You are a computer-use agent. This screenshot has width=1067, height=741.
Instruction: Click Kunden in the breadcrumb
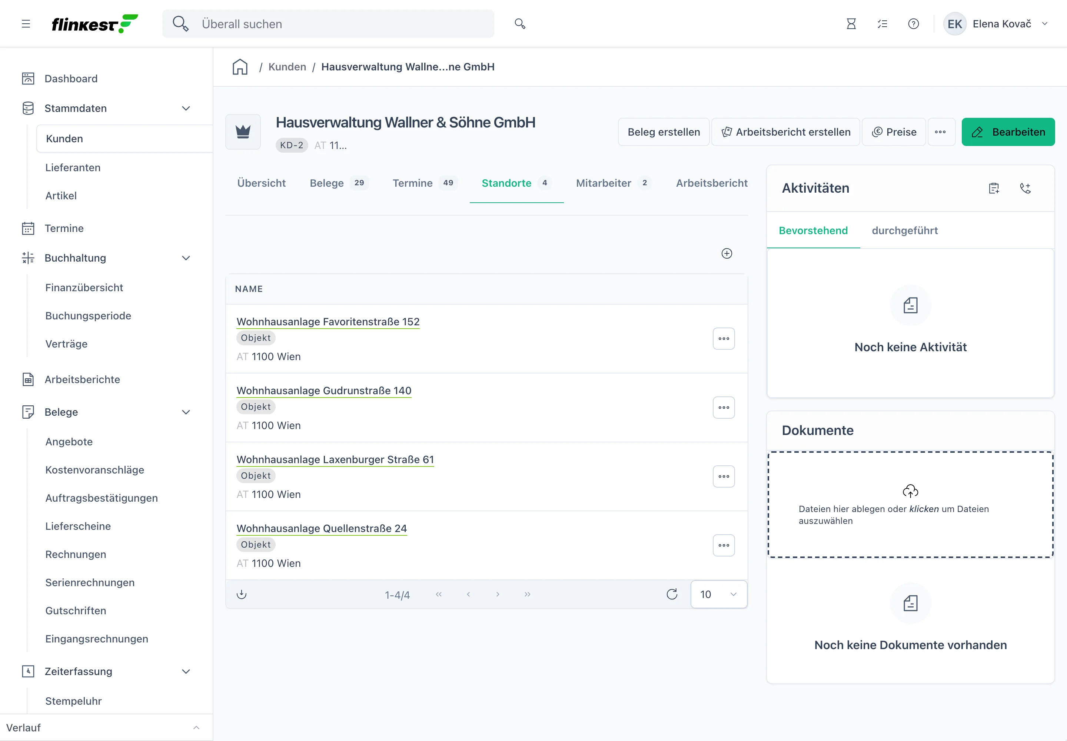(x=287, y=67)
